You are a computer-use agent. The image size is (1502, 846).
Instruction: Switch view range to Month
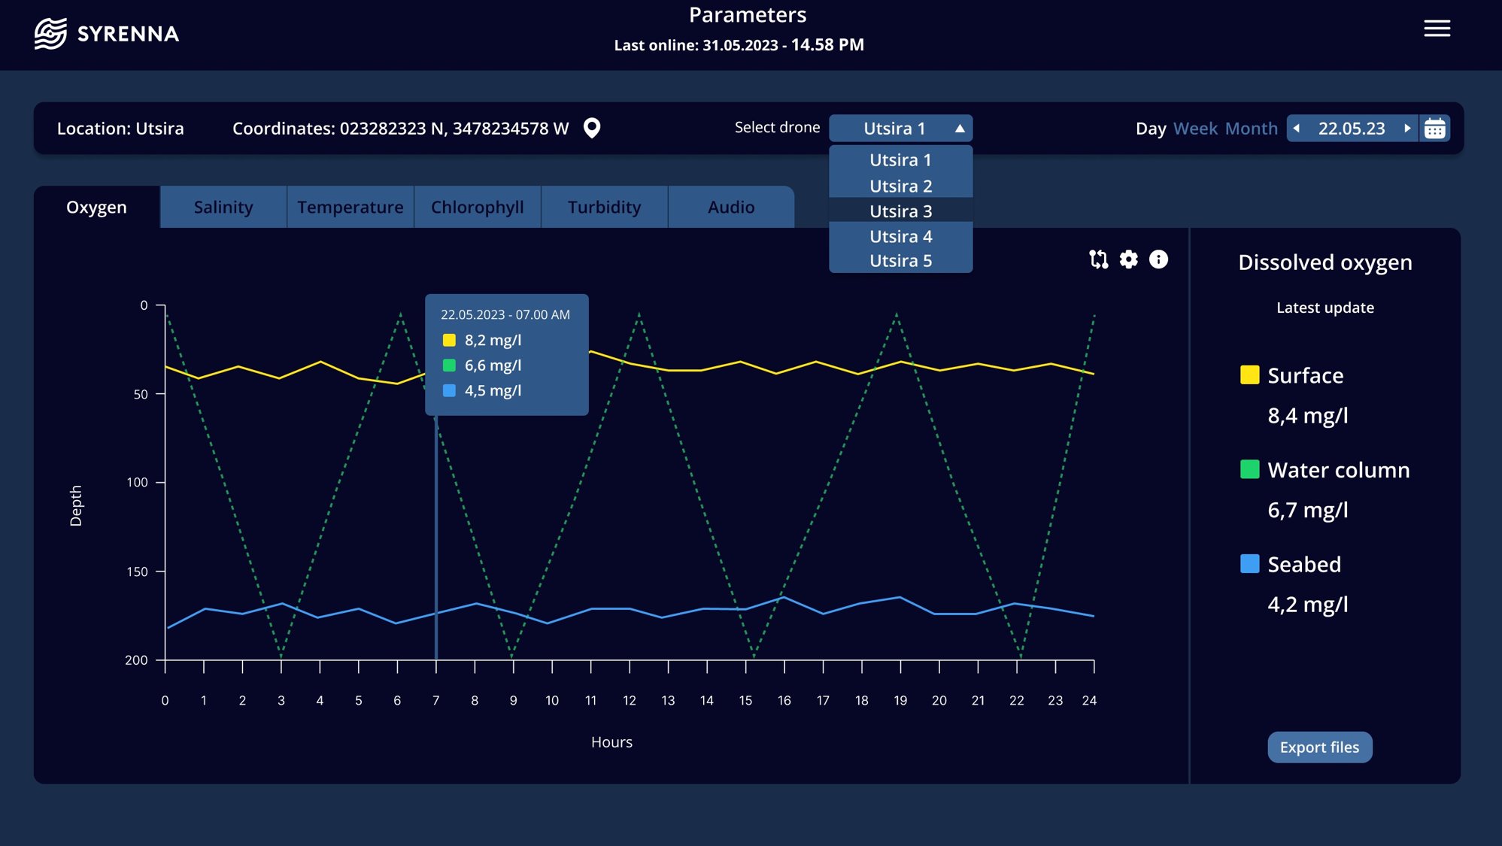pos(1251,129)
